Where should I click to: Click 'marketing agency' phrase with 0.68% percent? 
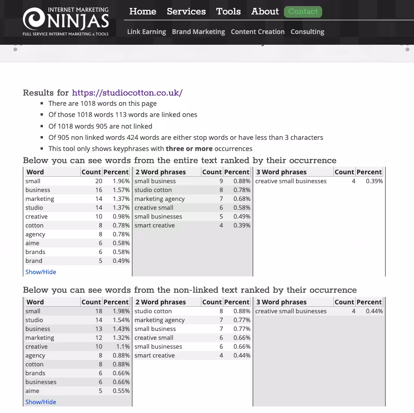pyautogui.click(x=193, y=199)
